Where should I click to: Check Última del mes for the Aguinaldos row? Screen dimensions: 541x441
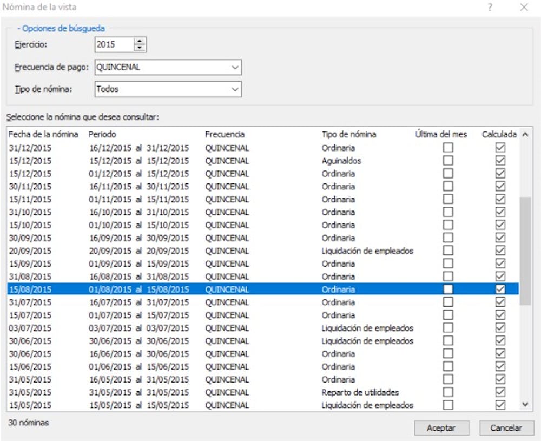(x=448, y=161)
